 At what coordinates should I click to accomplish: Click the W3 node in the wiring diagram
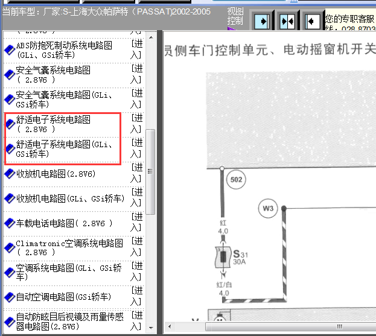[268, 208]
